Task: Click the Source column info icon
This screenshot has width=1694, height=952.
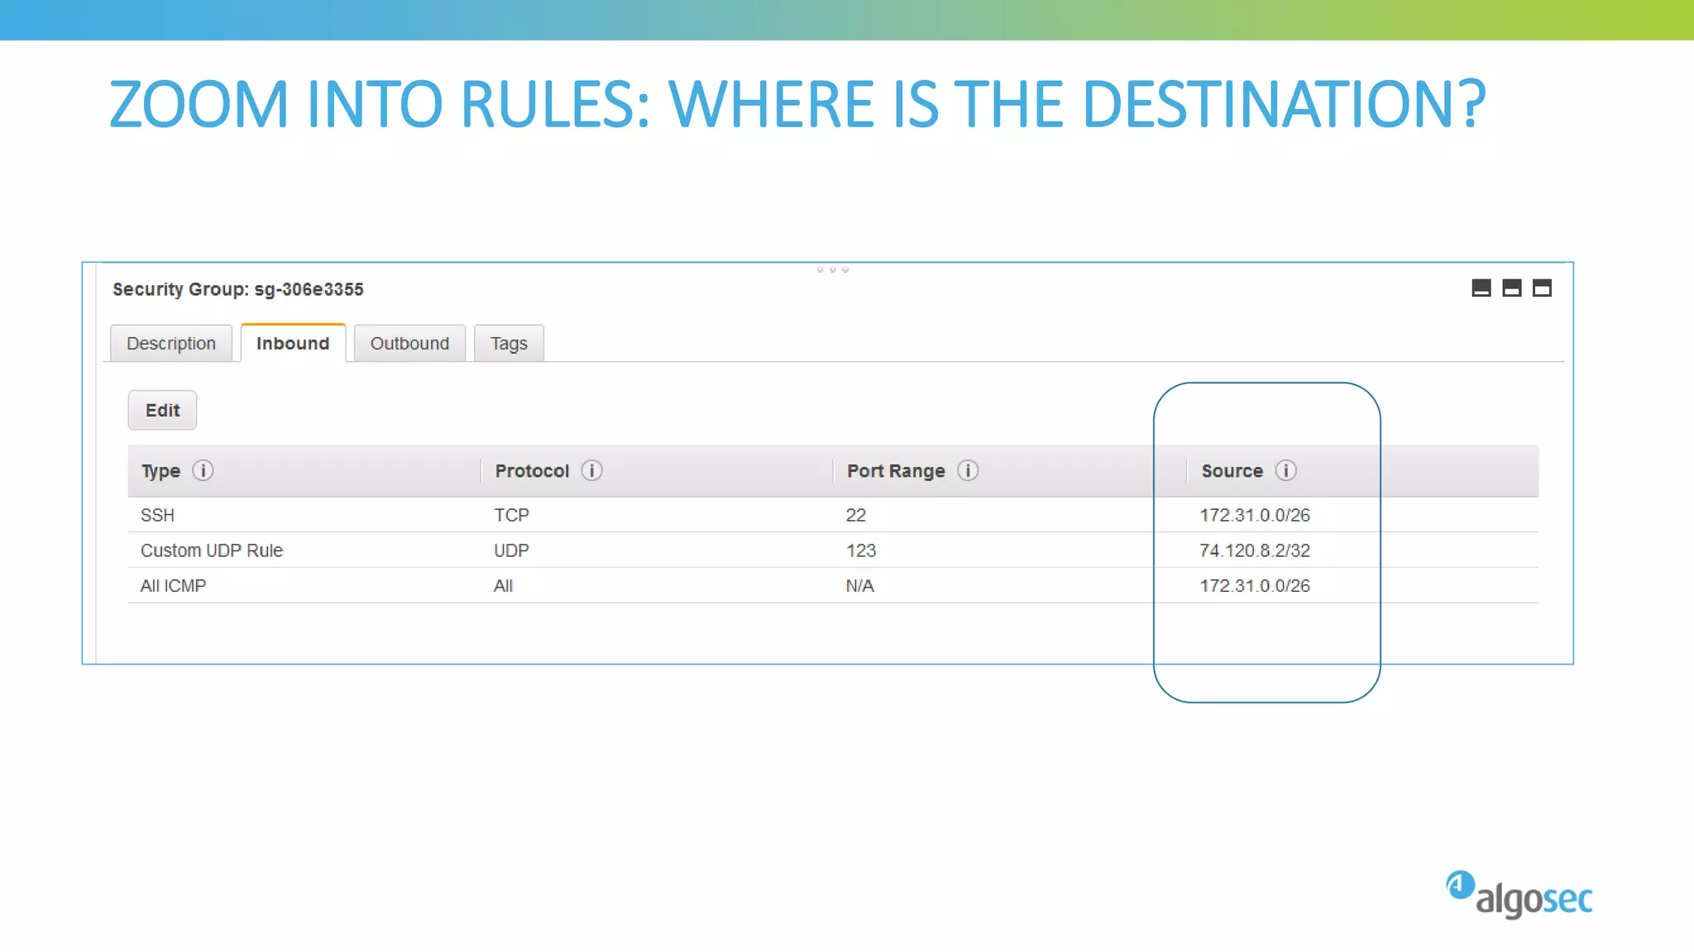Action: pyautogui.click(x=1285, y=470)
